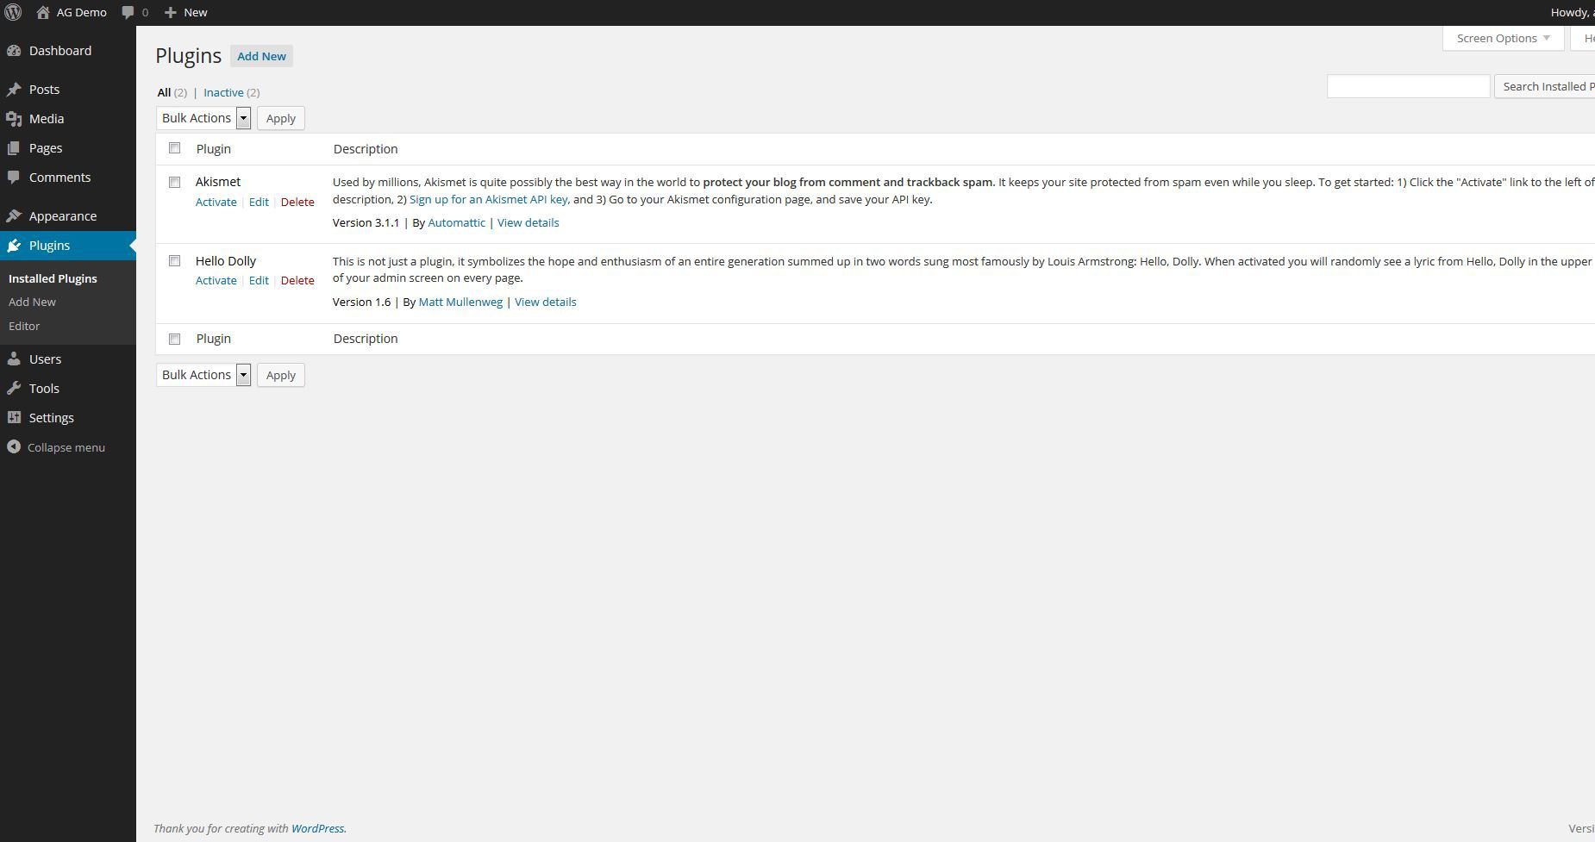Open the top Bulk Actions dropdown
The width and height of the screenshot is (1595, 842).
(x=203, y=118)
